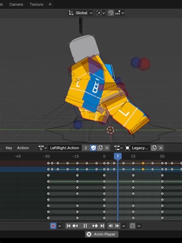The height and width of the screenshot is (243, 182).
Task: Open the dropdown beside the playback magnet icon
Action: click(139, 226)
